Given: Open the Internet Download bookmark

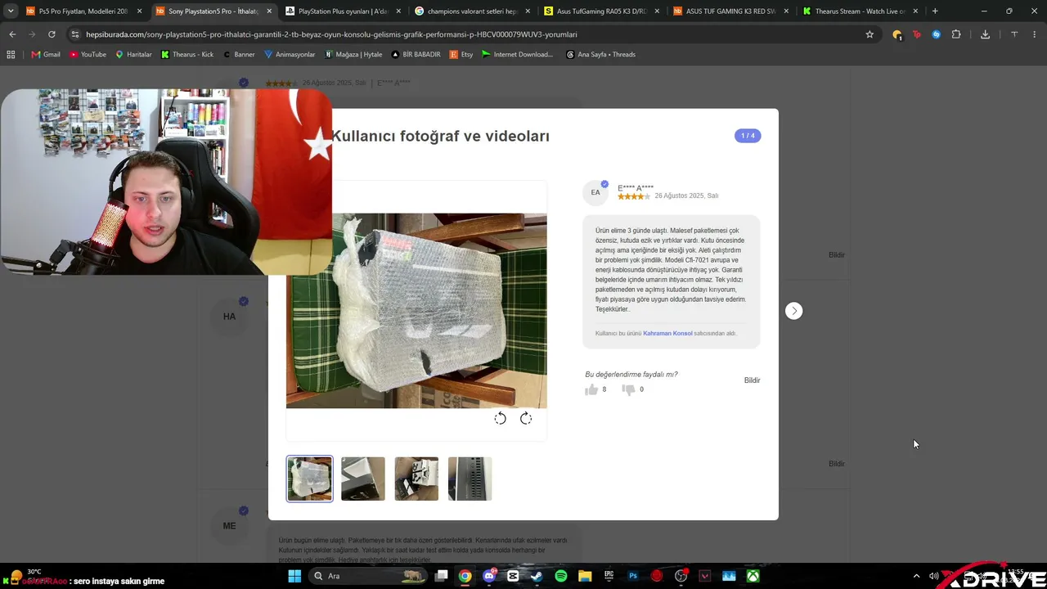Looking at the screenshot, I should (x=518, y=54).
